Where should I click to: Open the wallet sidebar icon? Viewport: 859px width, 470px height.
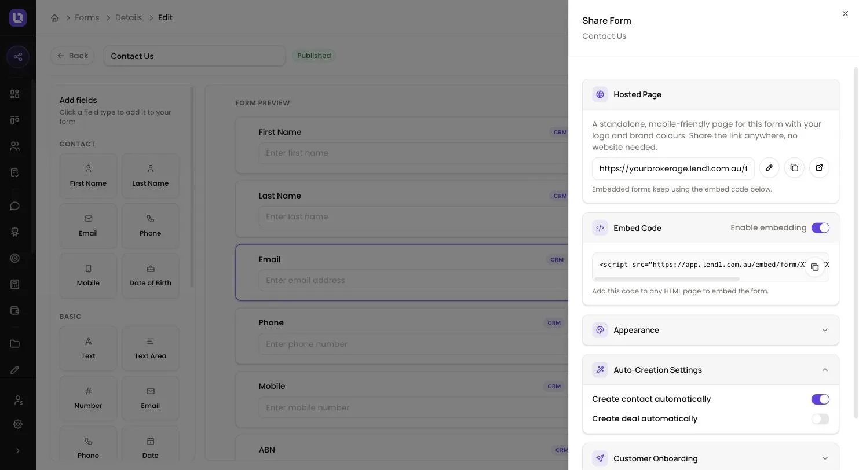pyautogui.click(x=15, y=310)
